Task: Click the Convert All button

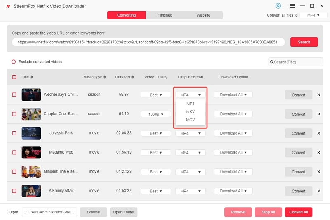Action: tap(298, 212)
